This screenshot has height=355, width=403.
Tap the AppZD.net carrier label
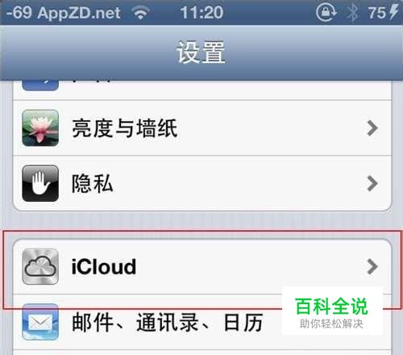79,13
